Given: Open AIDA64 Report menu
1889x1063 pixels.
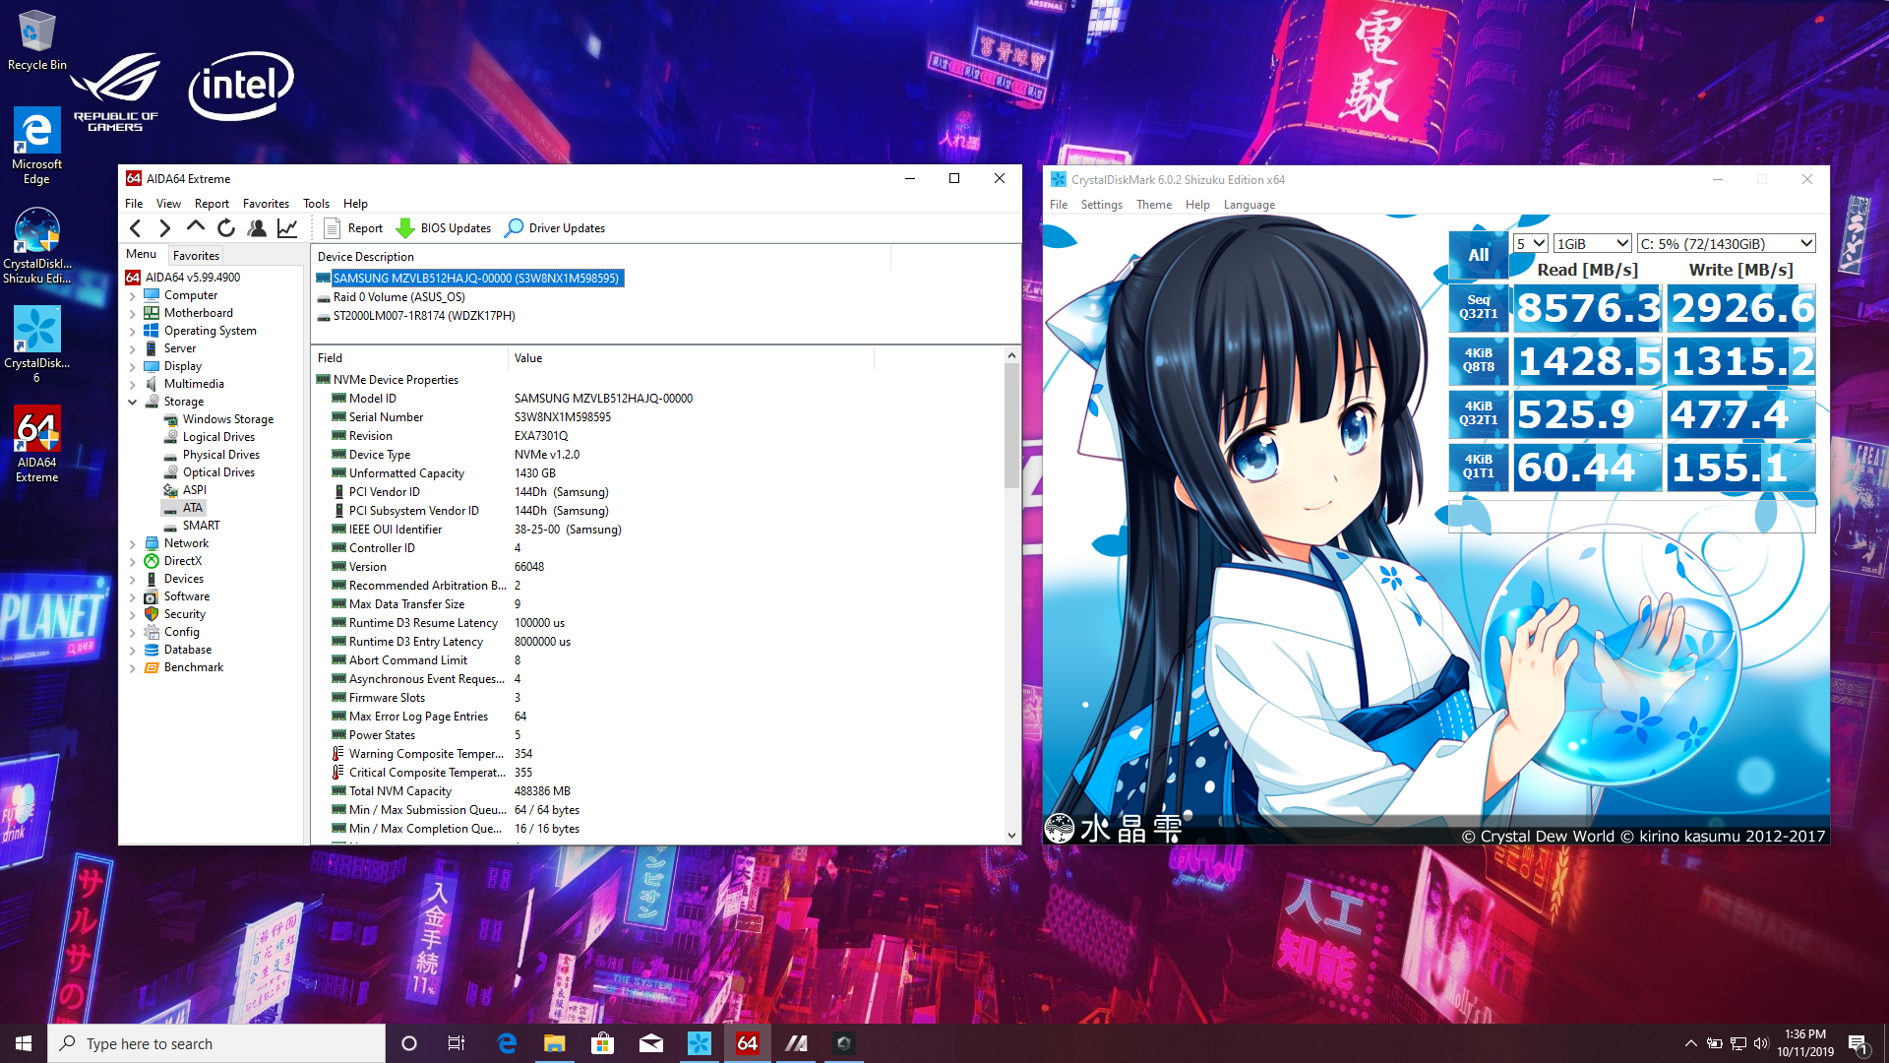Looking at the screenshot, I should point(212,204).
